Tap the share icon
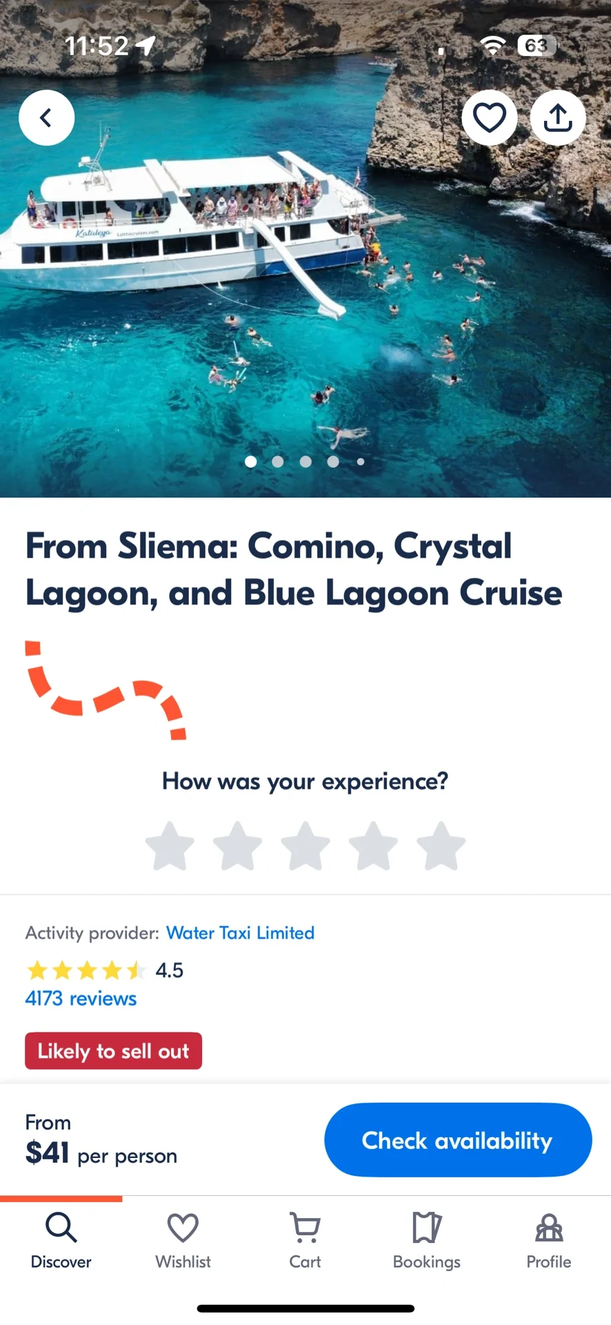Image resolution: width=611 pixels, height=1325 pixels. pyautogui.click(x=557, y=118)
